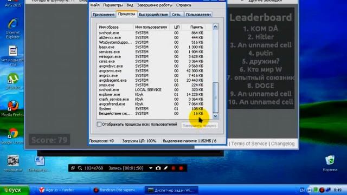Stop recording with the red square button
The height and width of the screenshot is (195, 347).
pos(181,168)
